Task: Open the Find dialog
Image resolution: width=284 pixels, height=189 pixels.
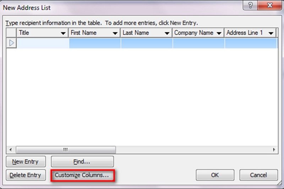Action: pos(82,161)
